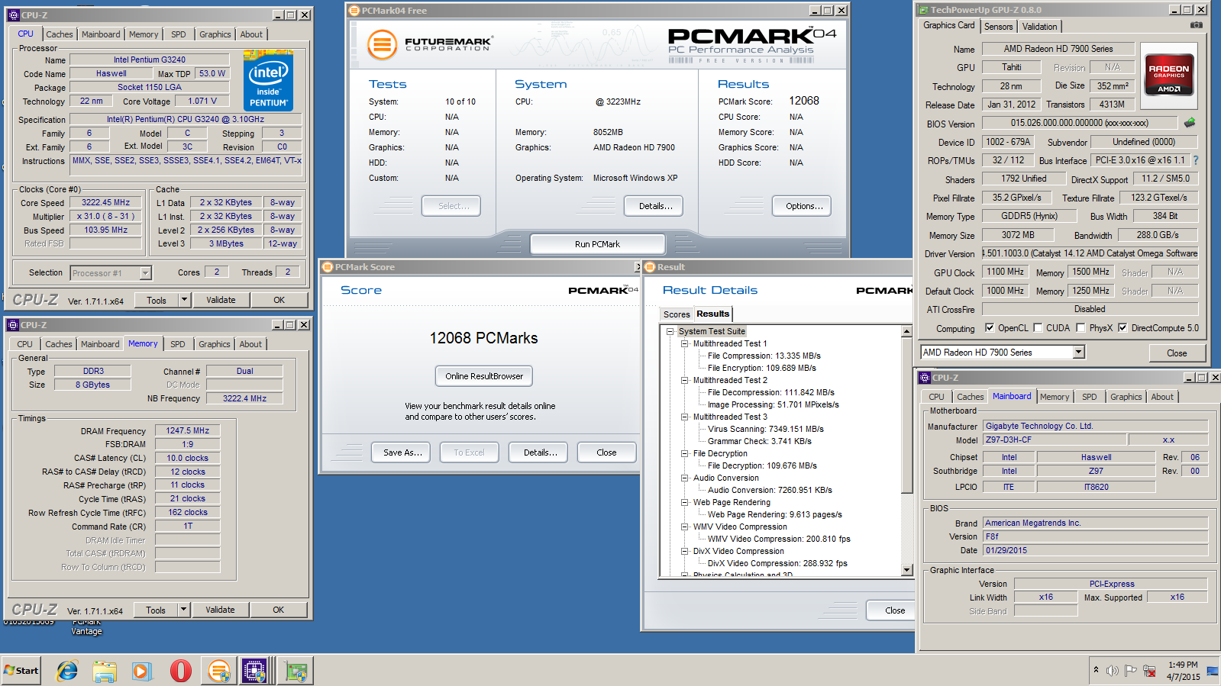Click the PCMark Score window title icon
Image resolution: width=1221 pixels, height=686 pixels.
click(x=328, y=267)
